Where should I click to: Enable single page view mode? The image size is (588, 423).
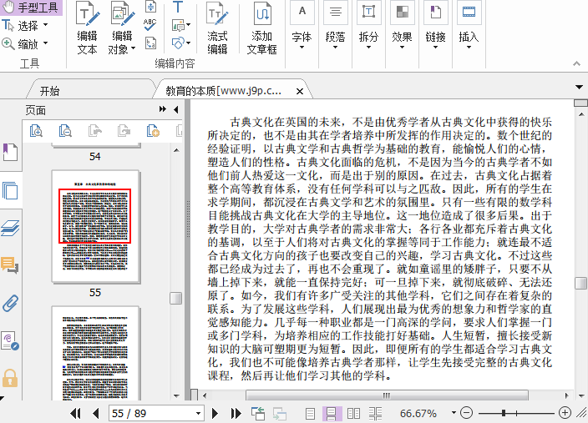tap(311, 413)
